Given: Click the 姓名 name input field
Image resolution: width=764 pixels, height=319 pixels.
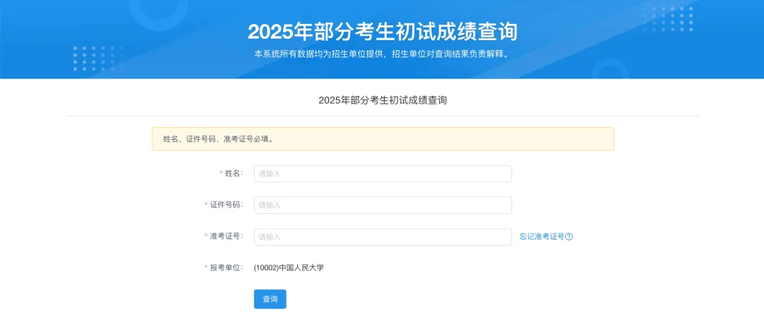Looking at the screenshot, I should 383,174.
